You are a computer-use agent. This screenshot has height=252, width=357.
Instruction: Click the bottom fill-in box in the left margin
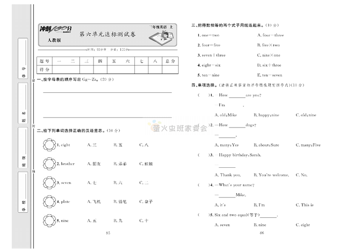click(x=23, y=192)
